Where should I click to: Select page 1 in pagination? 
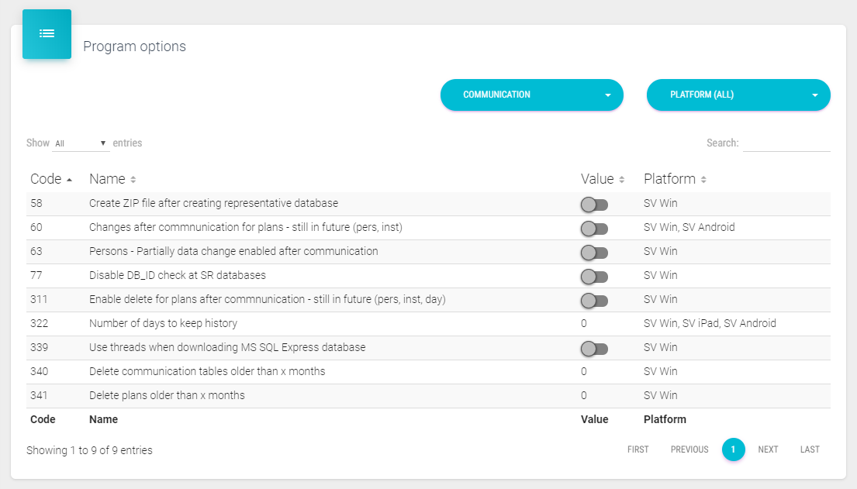[x=733, y=449]
